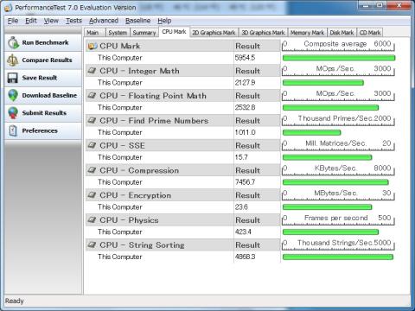Viewport: 415px width, 311px height.
Task: Open the File menu
Action: [x=13, y=21]
